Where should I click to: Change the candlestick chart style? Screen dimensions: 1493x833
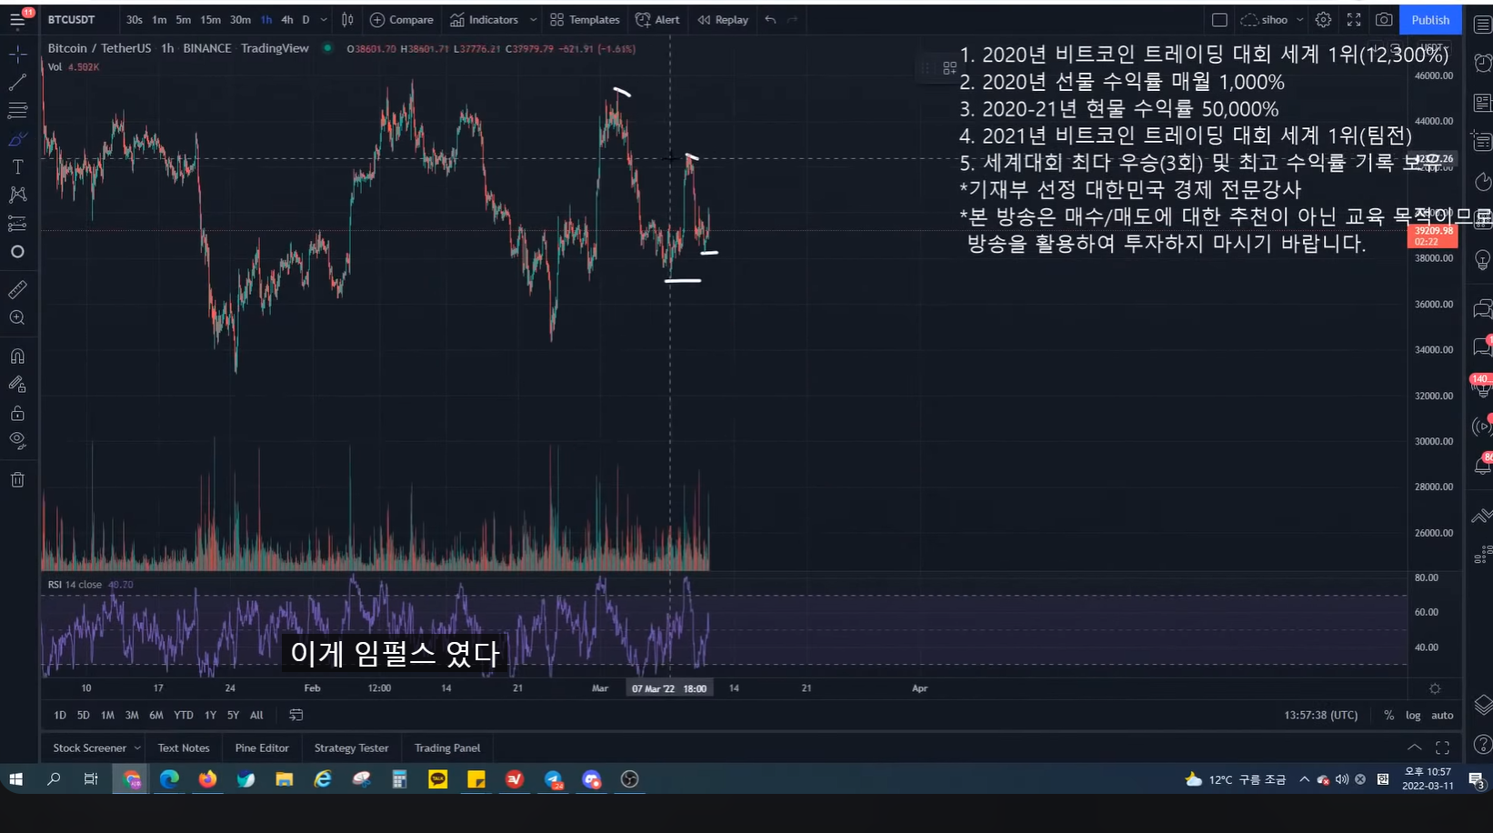point(347,20)
